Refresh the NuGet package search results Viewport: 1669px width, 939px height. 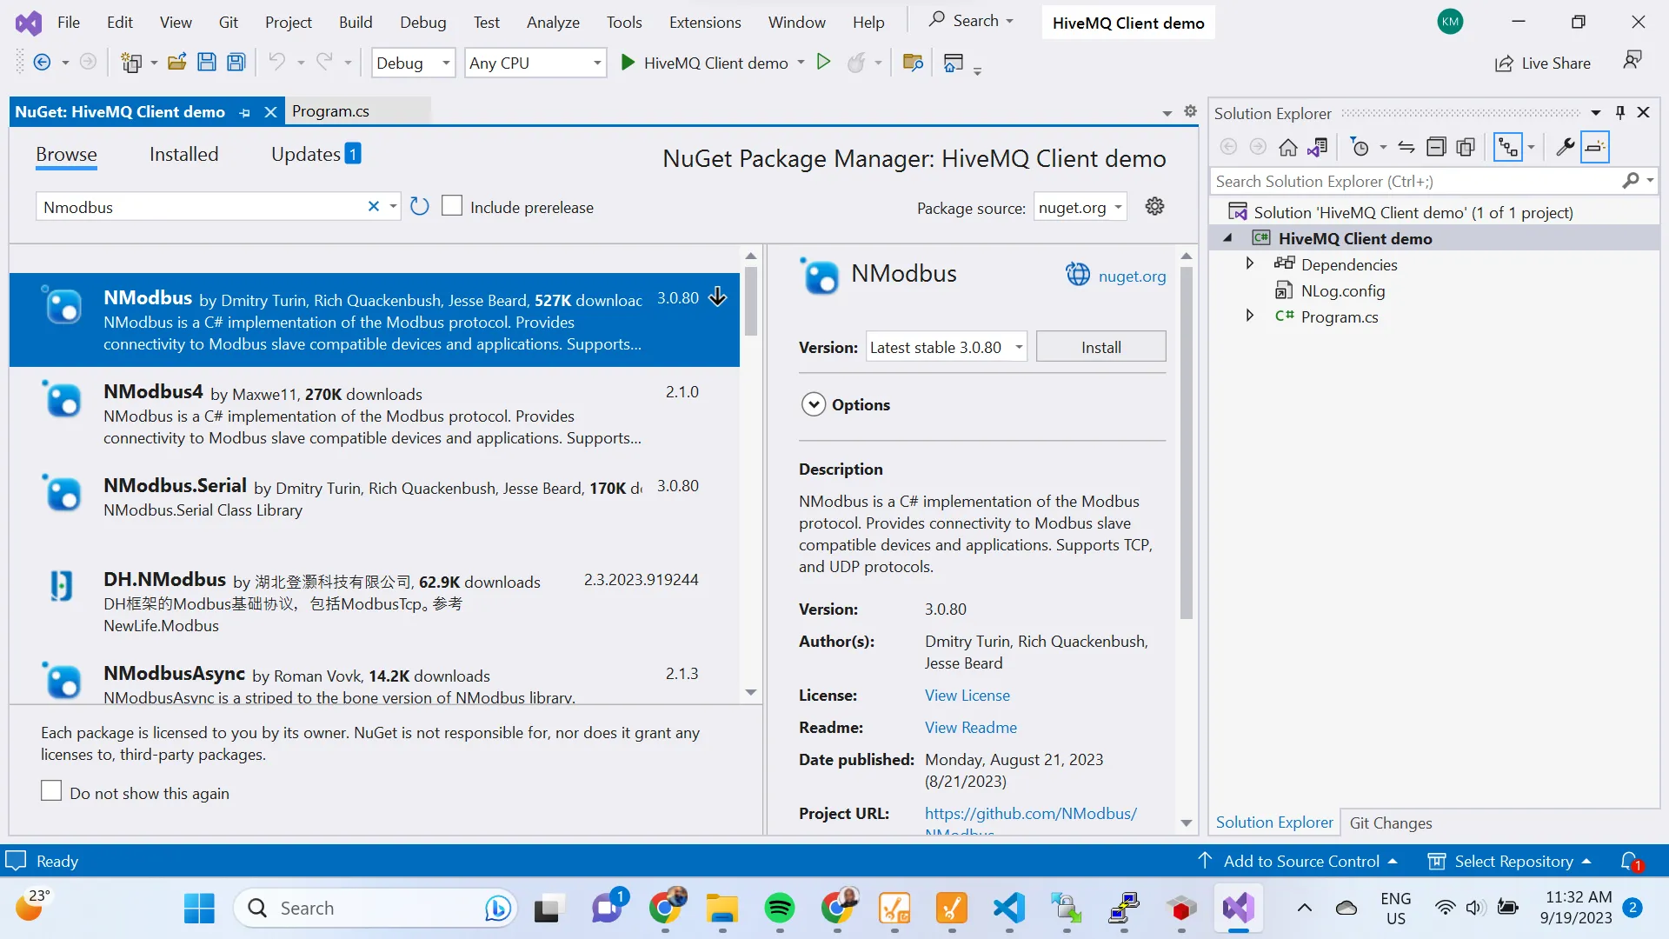tap(419, 207)
